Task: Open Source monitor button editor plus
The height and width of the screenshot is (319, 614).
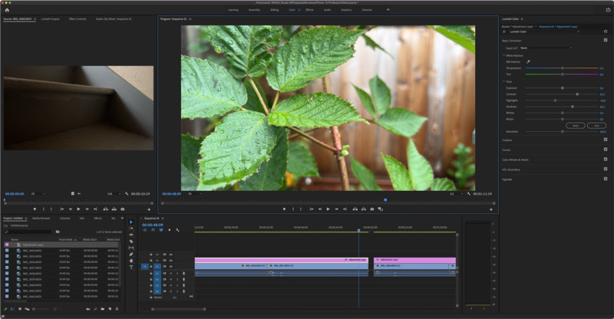Action: click(149, 209)
